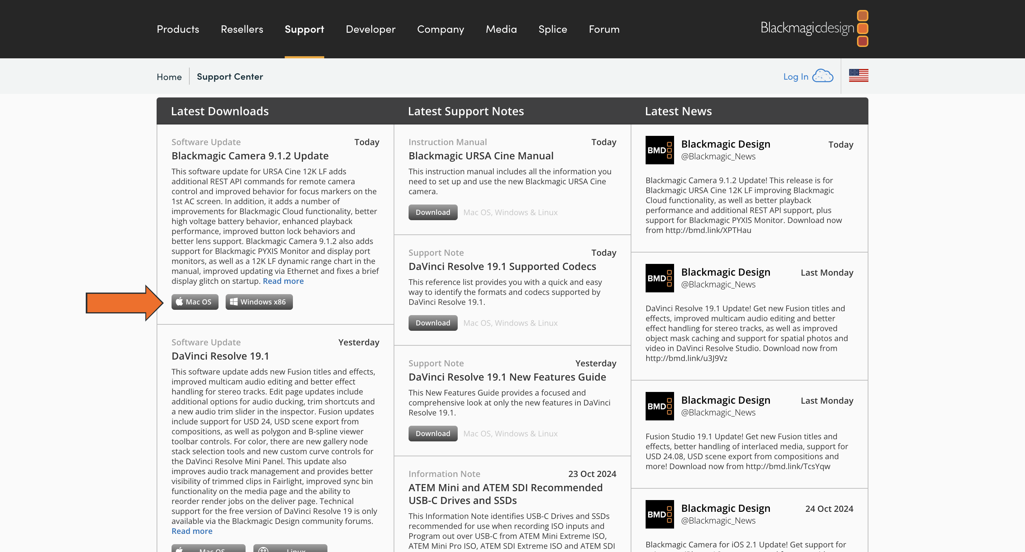Viewport: 1025px width, 552px height.
Task: Open the US flag region selector
Action: pos(858,75)
